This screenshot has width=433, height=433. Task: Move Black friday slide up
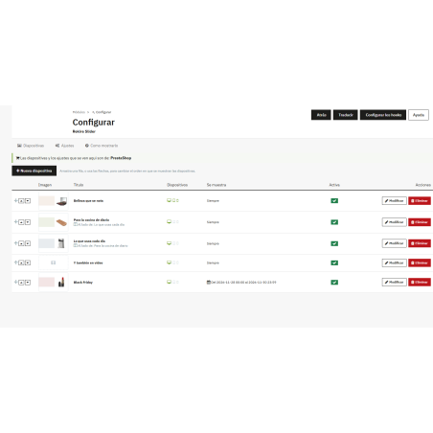point(21,283)
